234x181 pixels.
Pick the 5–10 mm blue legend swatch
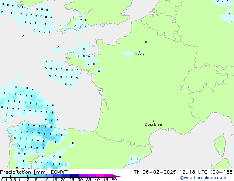coord(41,176)
